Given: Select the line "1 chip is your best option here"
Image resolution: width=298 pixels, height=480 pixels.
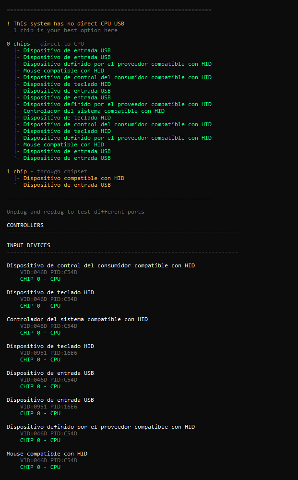Looking at the screenshot, I should 65,30.
